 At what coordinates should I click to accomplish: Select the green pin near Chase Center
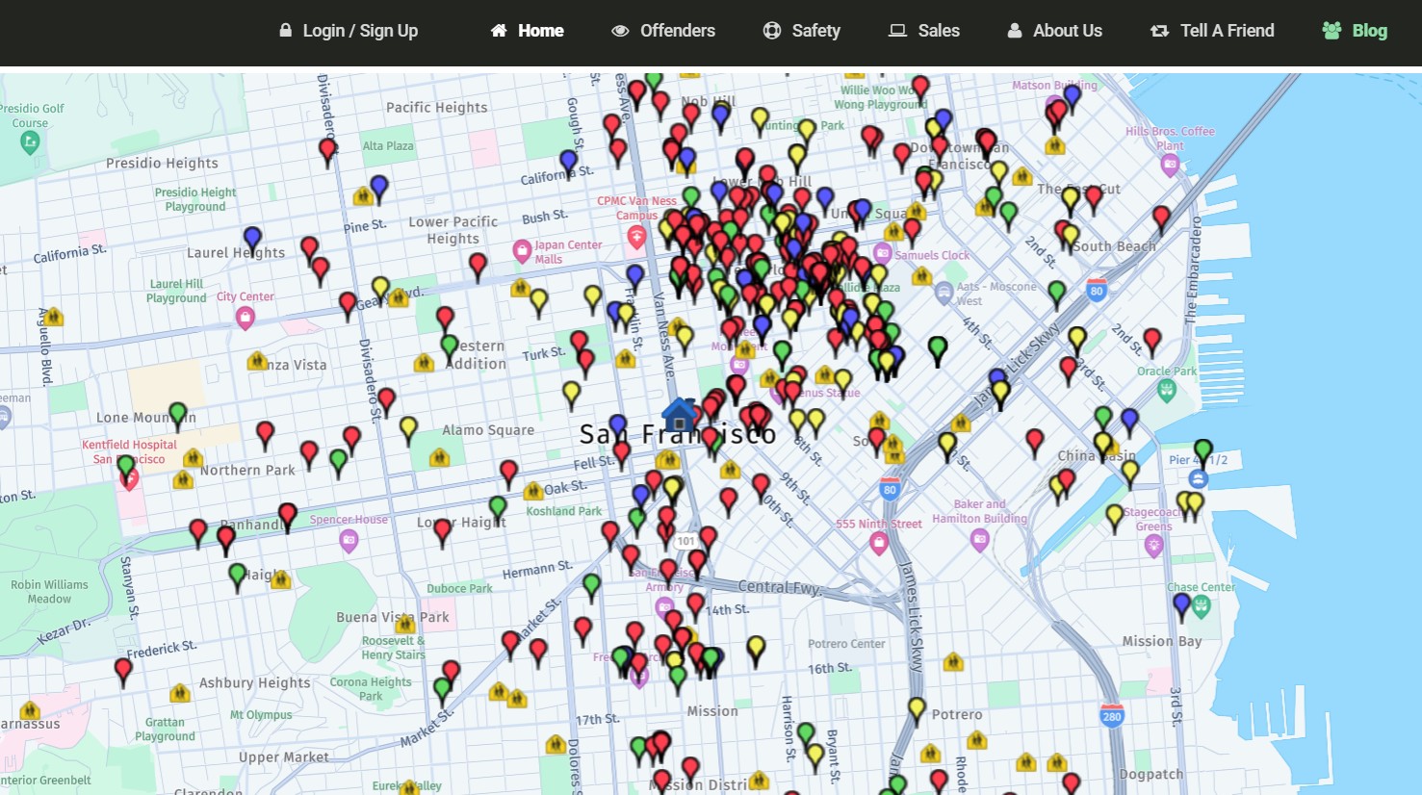click(1200, 607)
